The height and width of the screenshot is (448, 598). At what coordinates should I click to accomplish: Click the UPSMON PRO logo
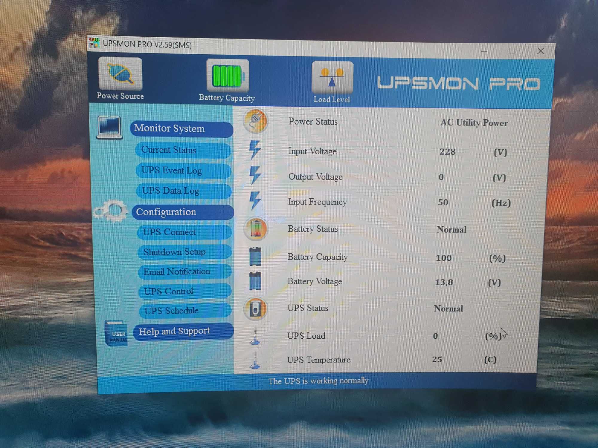pyautogui.click(x=459, y=83)
